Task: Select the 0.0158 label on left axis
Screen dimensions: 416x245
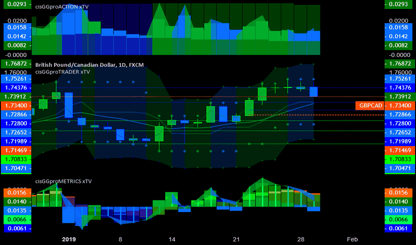Action: coord(17,28)
